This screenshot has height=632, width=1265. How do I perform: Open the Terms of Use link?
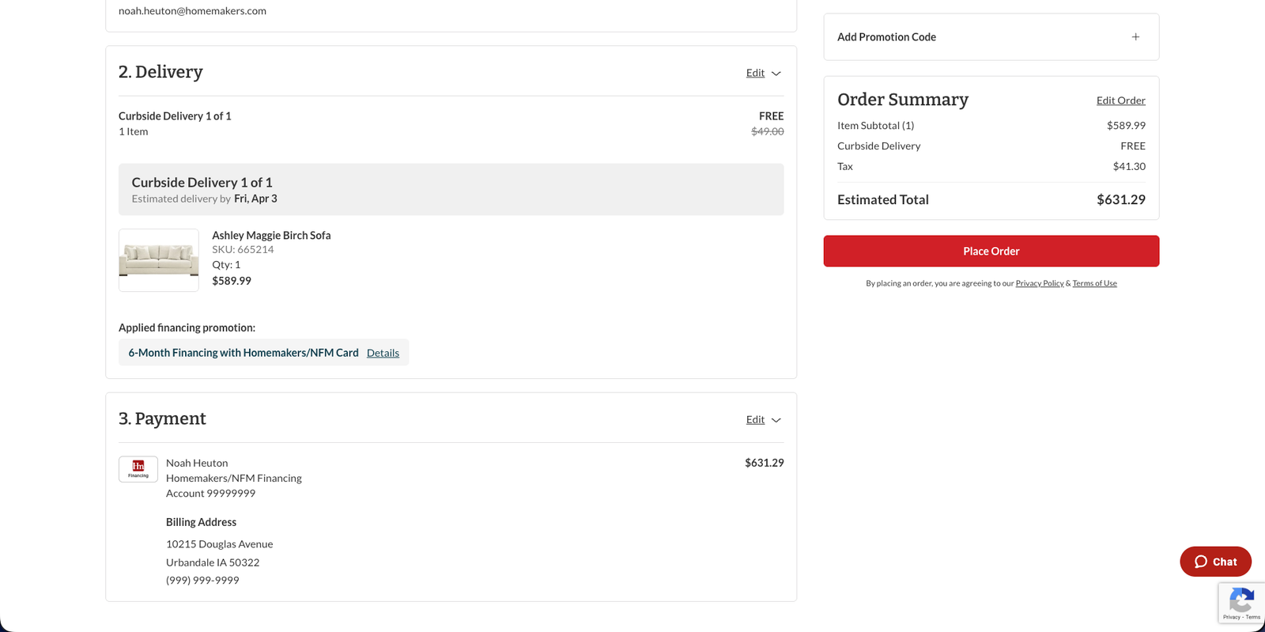(1094, 283)
